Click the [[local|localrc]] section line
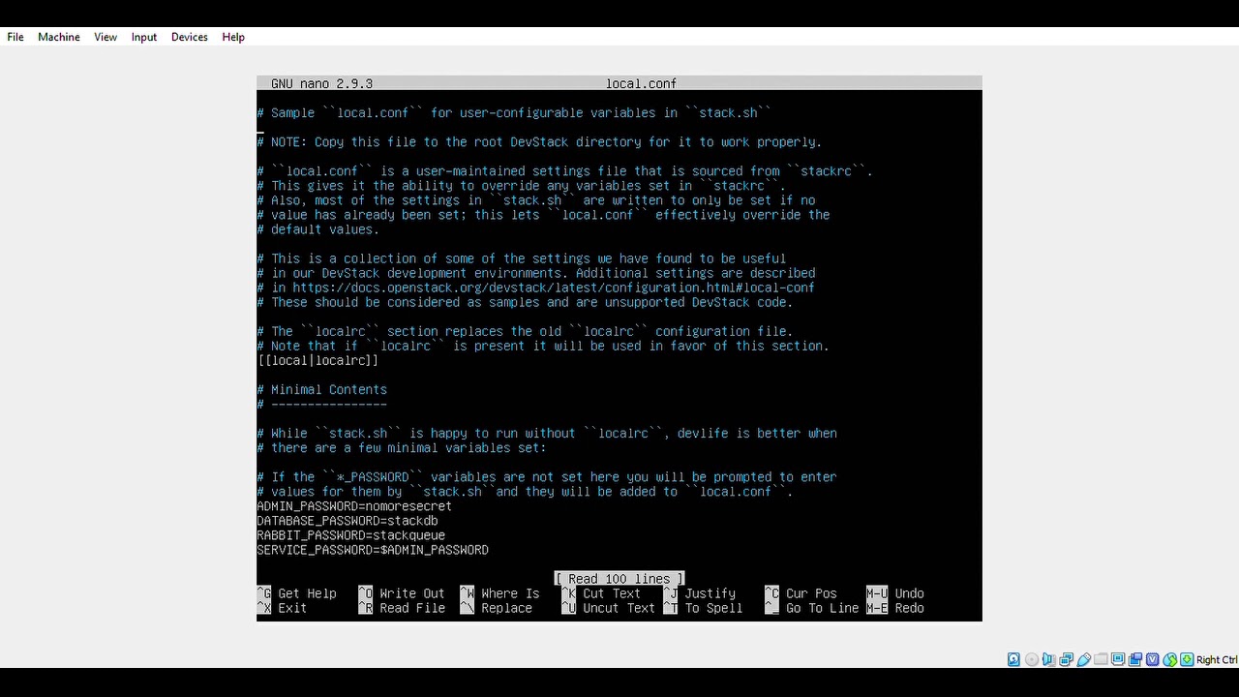The width and height of the screenshot is (1239, 697). (317, 360)
